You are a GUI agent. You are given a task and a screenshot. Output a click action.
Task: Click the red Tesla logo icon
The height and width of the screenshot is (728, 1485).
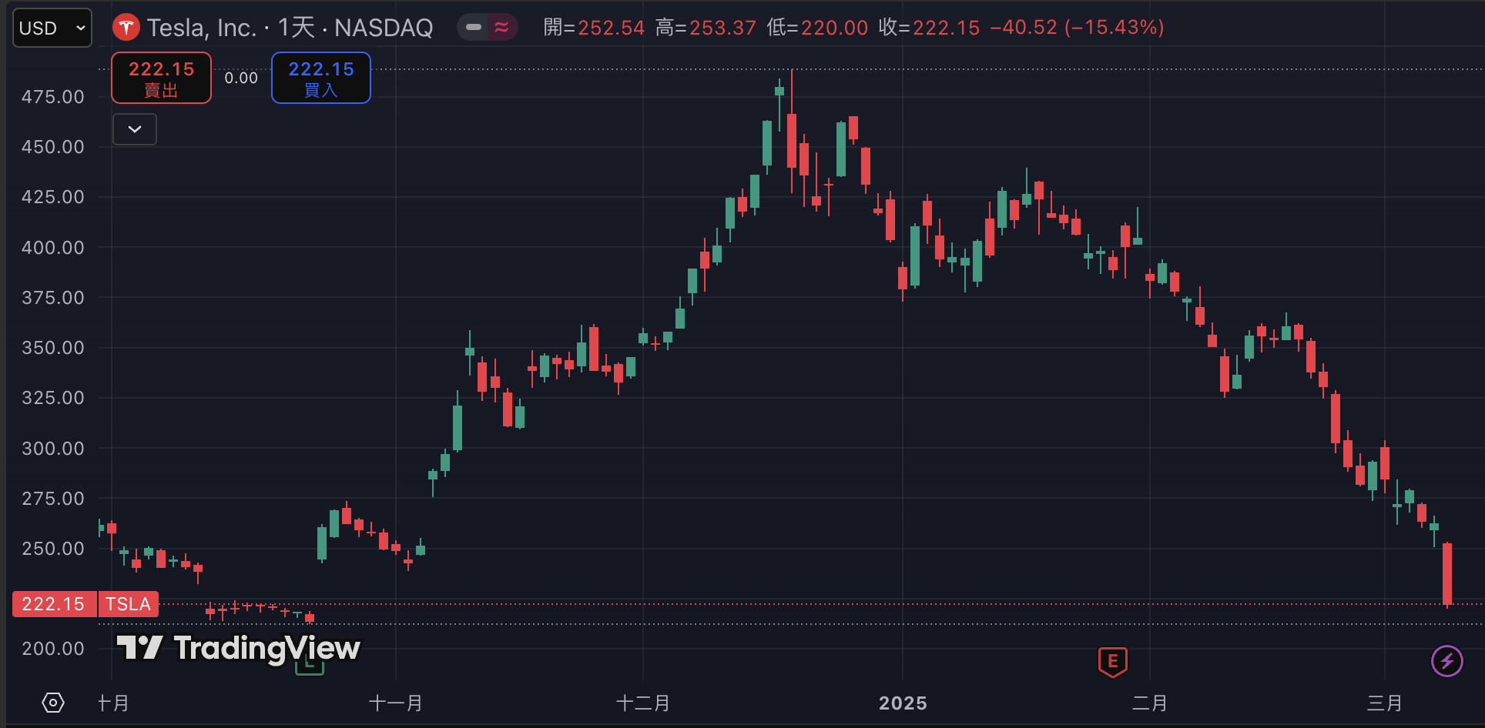coord(126,28)
